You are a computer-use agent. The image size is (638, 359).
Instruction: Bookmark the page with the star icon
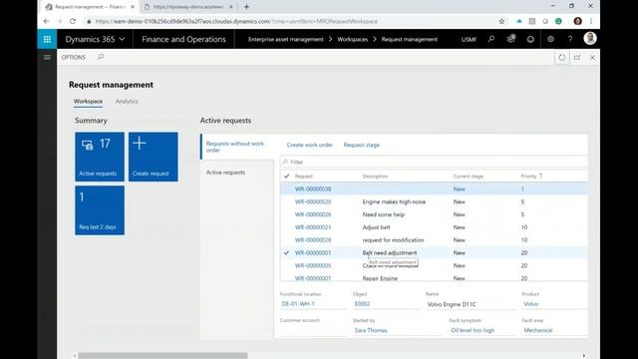[x=501, y=21]
